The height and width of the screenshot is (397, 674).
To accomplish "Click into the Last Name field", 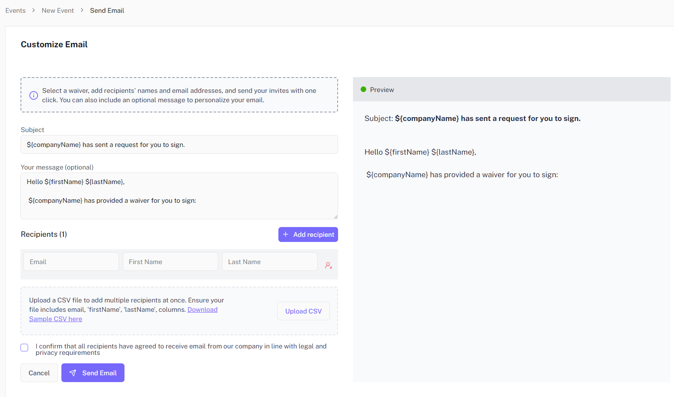I will [269, 262].
